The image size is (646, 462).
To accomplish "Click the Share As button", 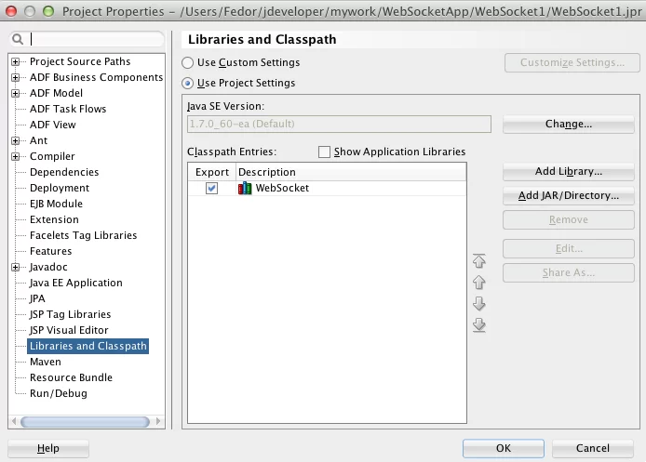I will coord(568,272).
